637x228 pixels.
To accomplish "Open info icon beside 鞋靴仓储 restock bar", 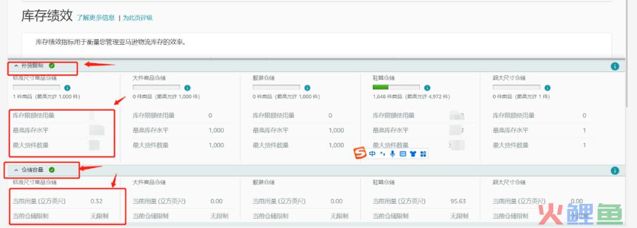I will 427,88.
